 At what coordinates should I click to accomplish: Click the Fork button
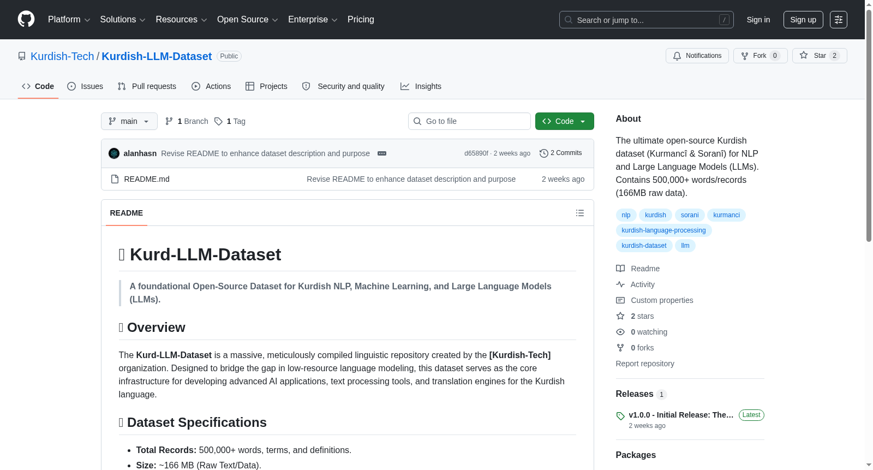[x=760, y=56]
